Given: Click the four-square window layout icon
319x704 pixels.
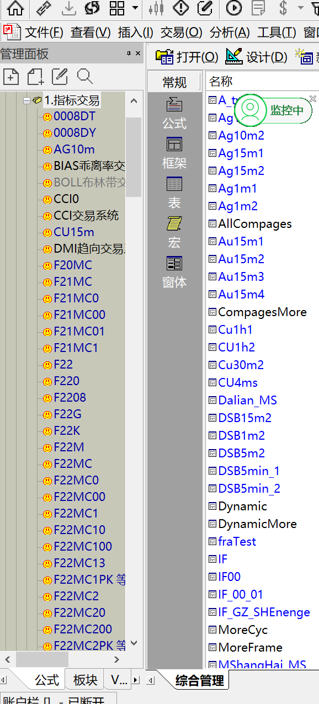Looking at the screenshot, I should click(117, 8).
